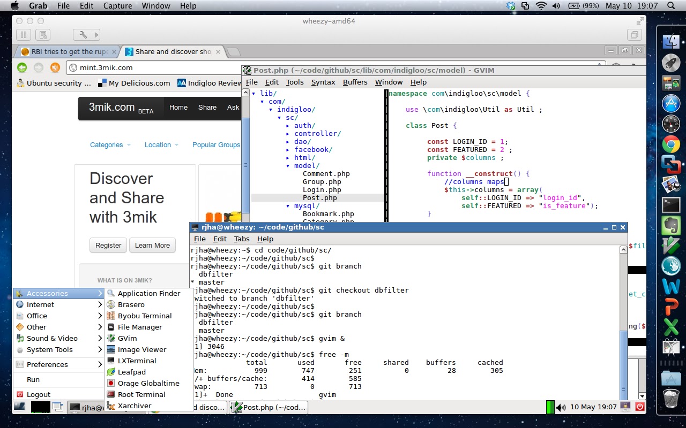This screenshot has width=686, height=428.
Task: Open the Internet submenu in LXDE menu
Action: [58, 304]
